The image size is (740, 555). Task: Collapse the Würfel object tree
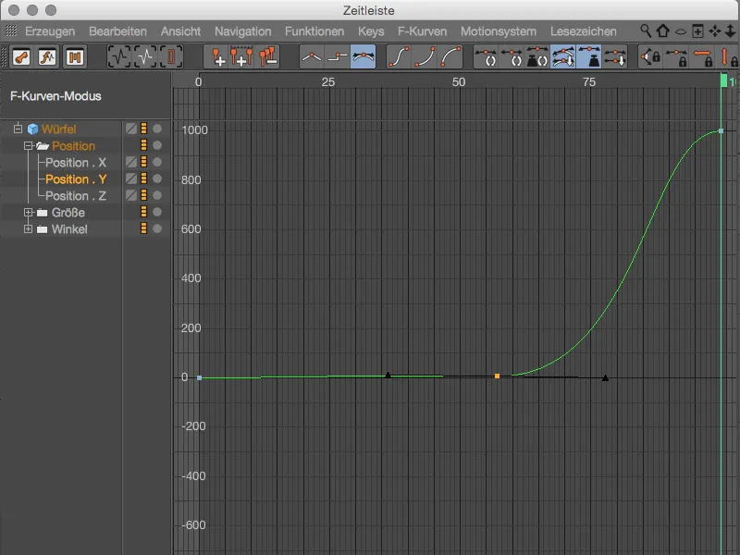click(18, 129)
